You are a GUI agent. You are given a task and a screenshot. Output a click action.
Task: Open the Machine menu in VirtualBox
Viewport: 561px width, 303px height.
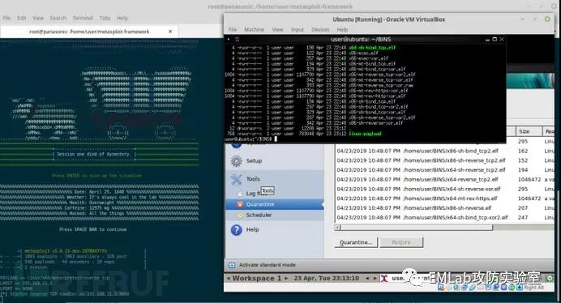click(x=255, y=30)
